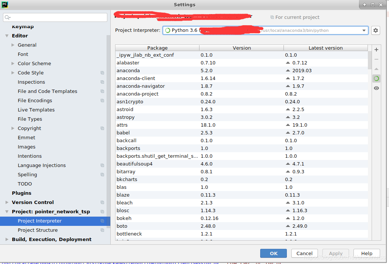This screenshot has width=389, height=264.
Task: Select Keymap in settings tree
Action: click(23, 27)
